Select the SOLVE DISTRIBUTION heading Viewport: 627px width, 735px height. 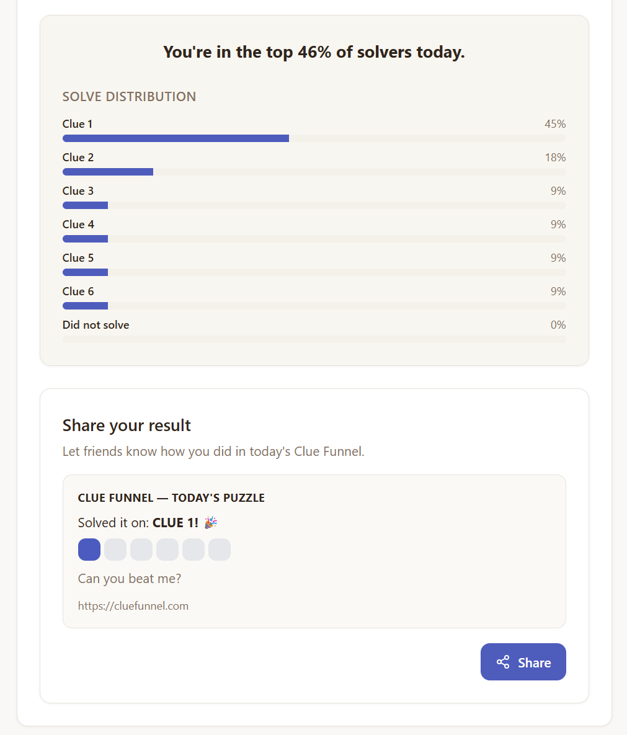(x=129, y=96)
